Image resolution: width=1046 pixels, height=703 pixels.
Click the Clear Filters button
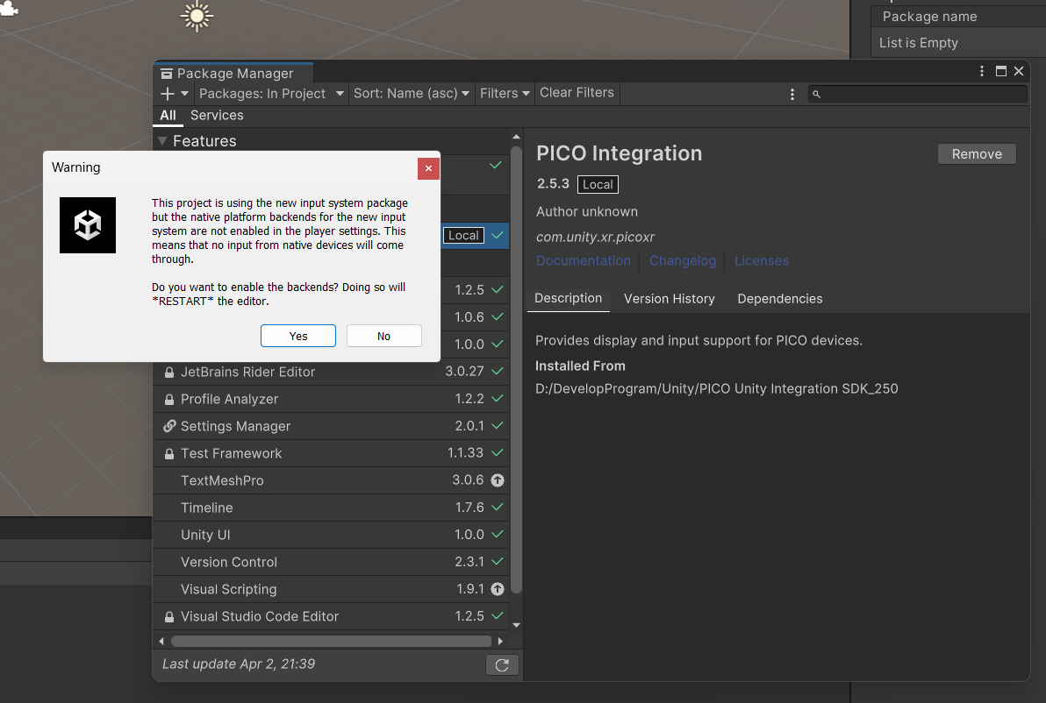point(577,93)
